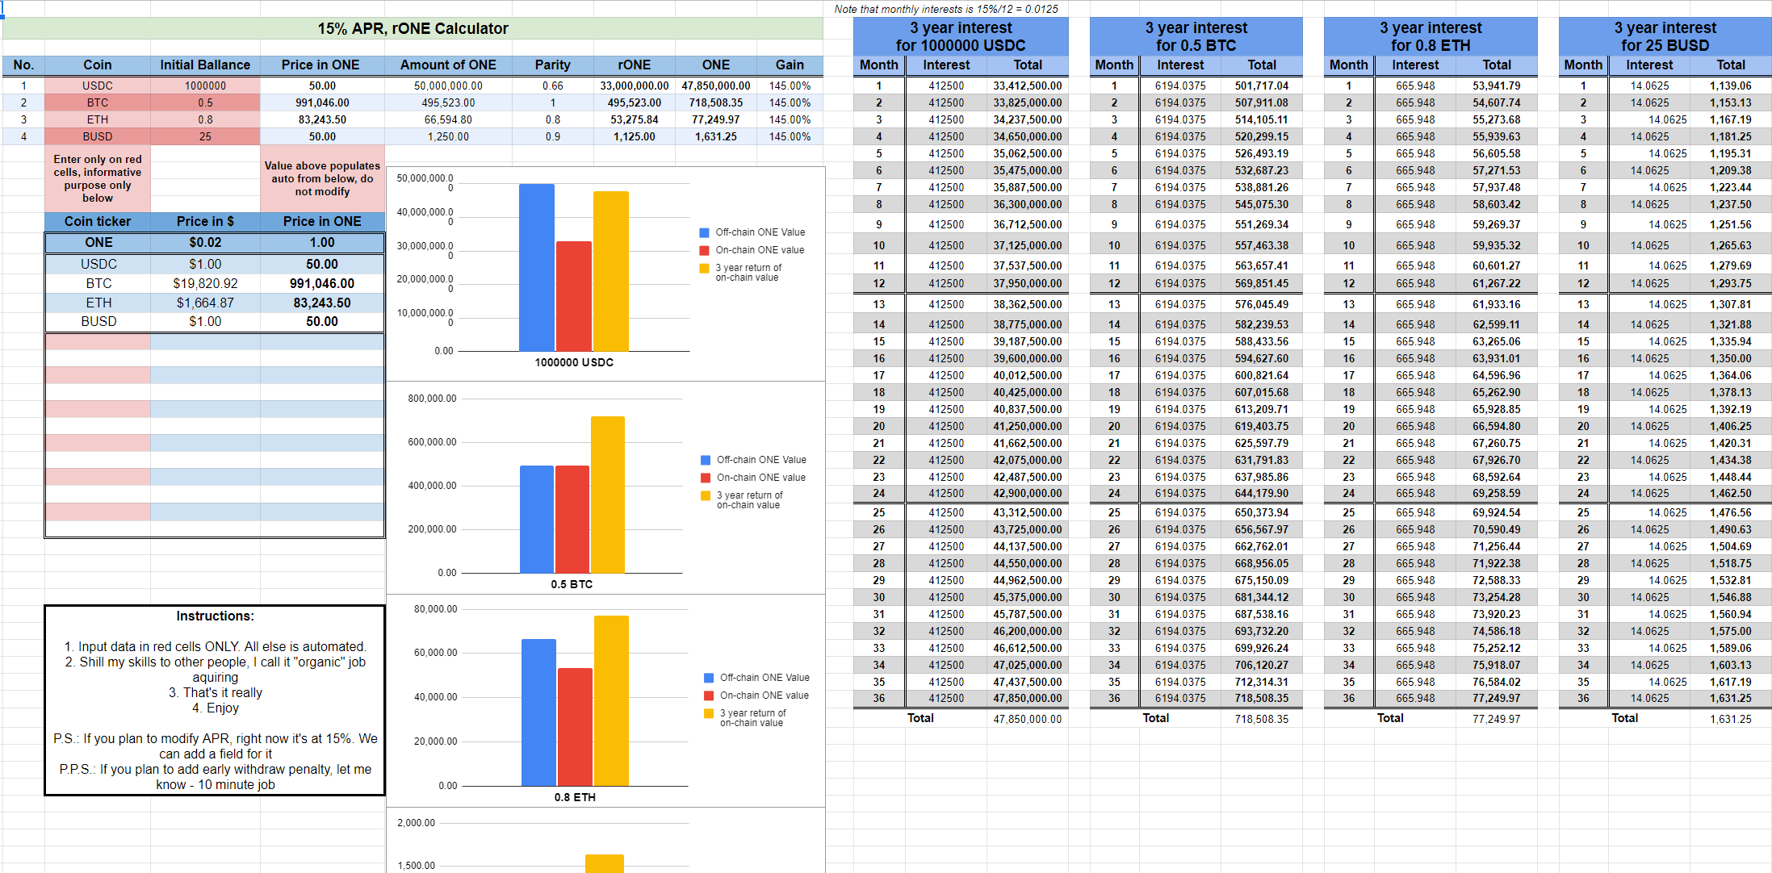This screenshot has width=1772, height=873.
Task: Select the 'Value above populates auto' note
Action: point(322,178)
